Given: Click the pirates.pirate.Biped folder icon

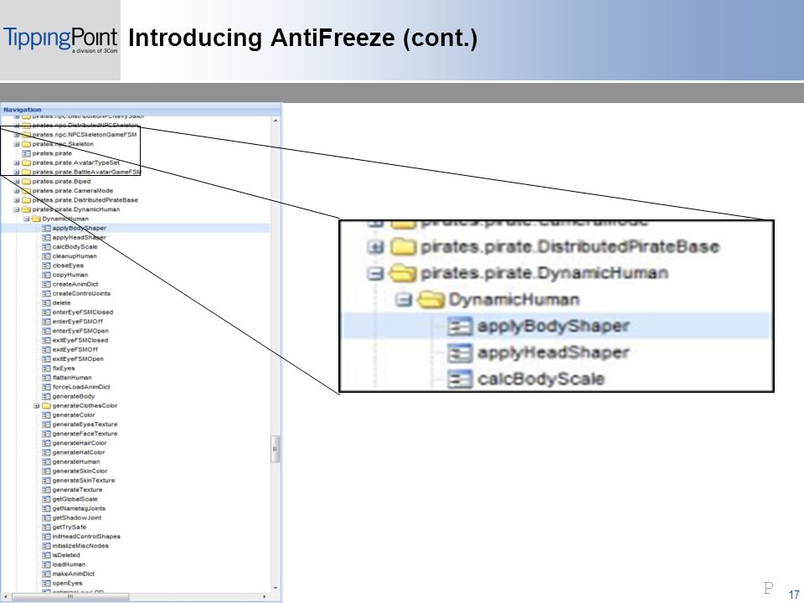Looking at the screenshot, I should coord(26,182).
